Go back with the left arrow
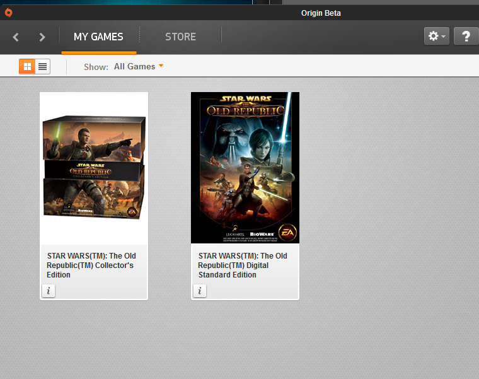 pyautogui.click(x=16, y=37)
